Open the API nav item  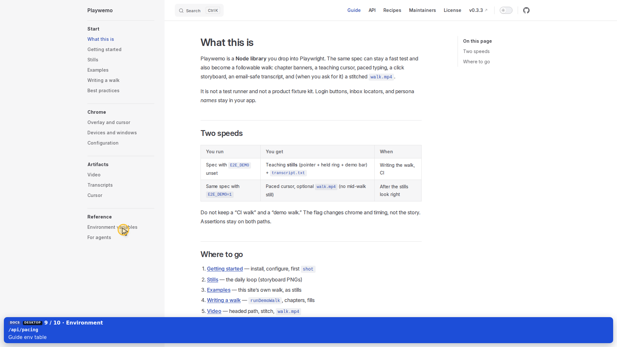372,10
